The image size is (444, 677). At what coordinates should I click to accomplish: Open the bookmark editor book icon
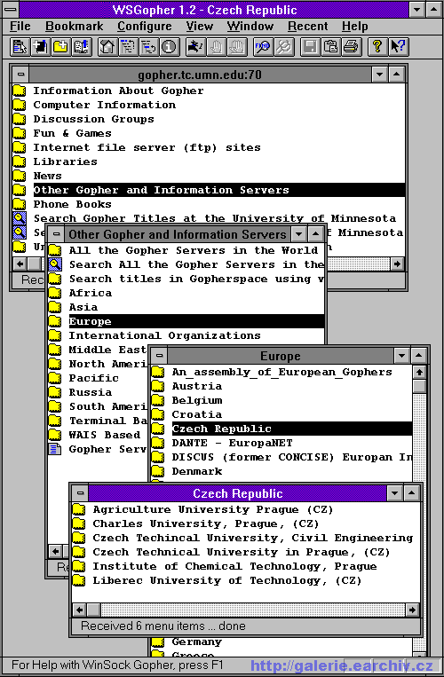[x=82, y=46]
